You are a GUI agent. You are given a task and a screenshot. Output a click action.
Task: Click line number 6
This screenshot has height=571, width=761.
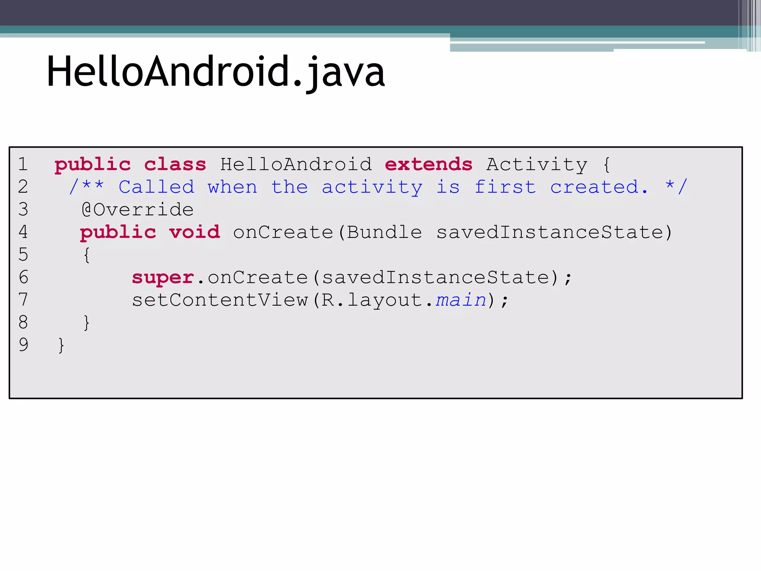pos(23,277)
